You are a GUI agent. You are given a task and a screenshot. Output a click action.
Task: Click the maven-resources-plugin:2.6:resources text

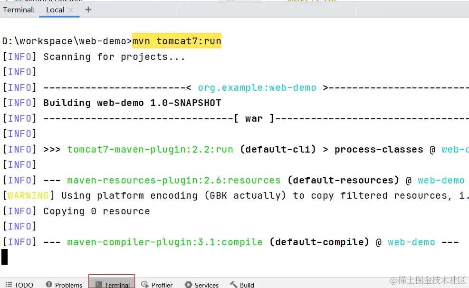pyautogui.click(x=174, y=180)
